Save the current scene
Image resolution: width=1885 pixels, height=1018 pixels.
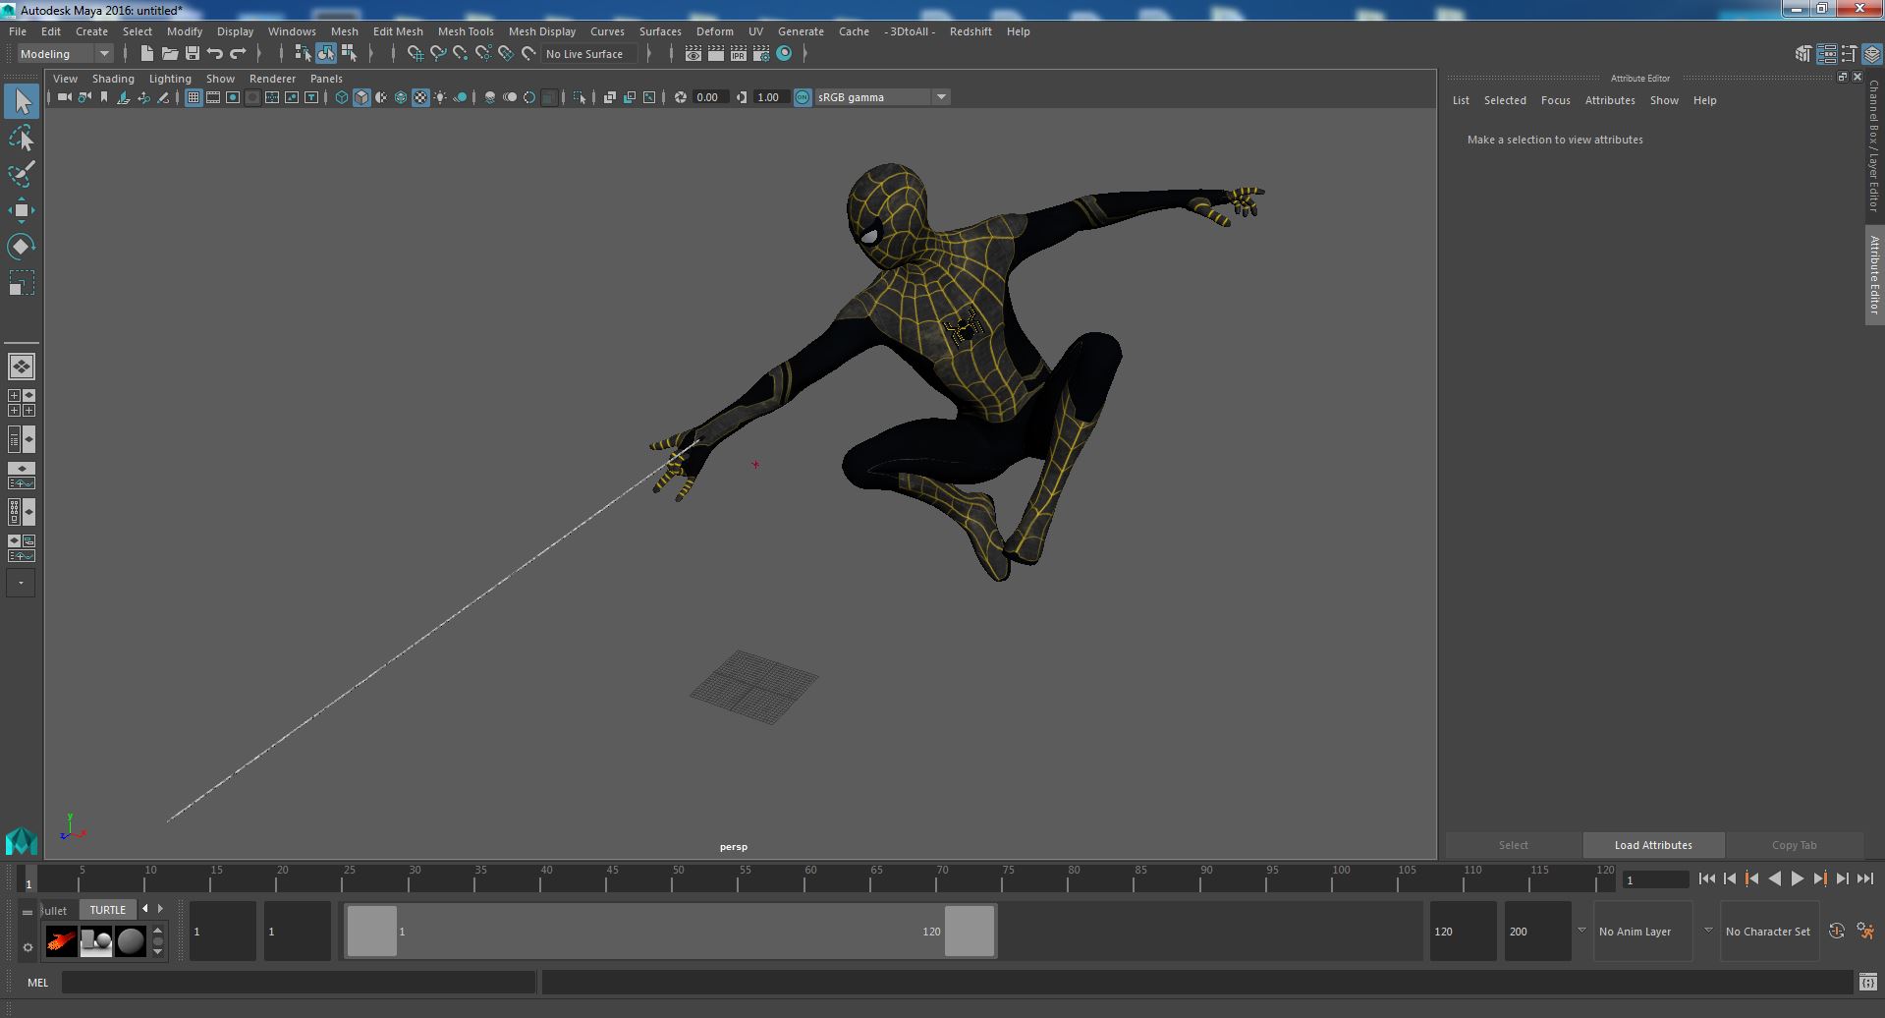tap(193, 54)
